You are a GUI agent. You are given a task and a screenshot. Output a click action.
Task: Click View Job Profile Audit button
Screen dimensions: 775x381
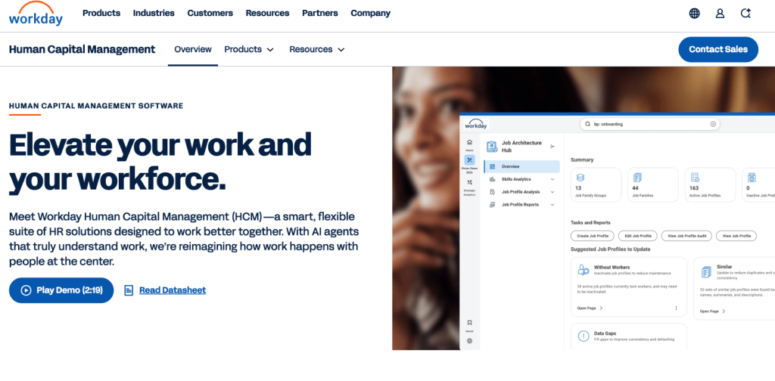(686, 236)
